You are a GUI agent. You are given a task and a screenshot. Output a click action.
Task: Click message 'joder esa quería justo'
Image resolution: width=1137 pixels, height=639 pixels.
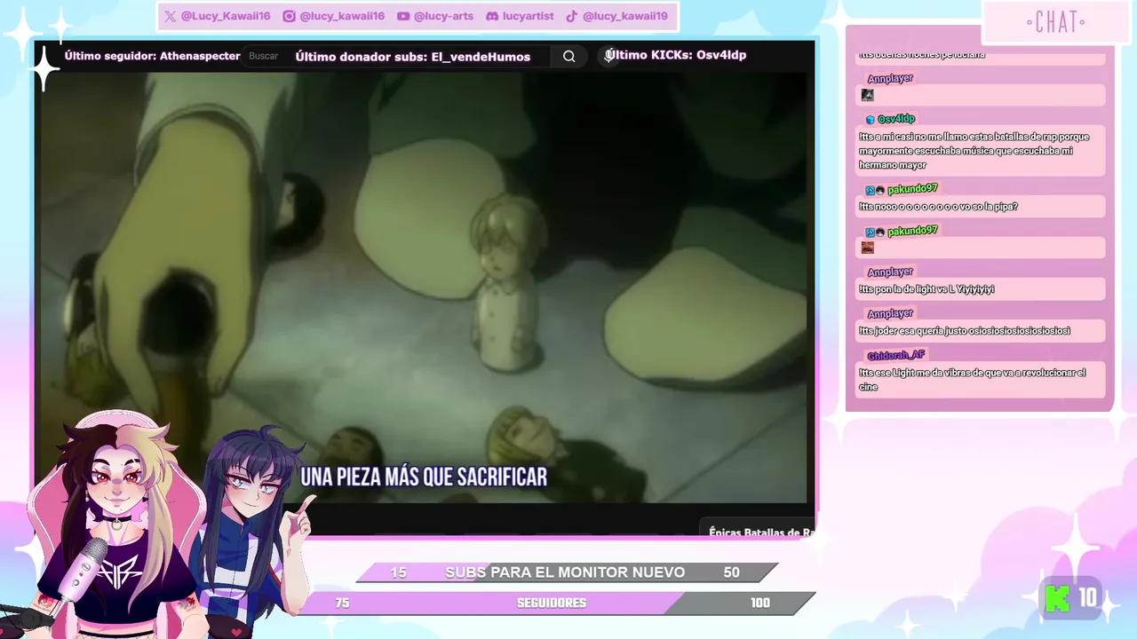coord(981,331)
